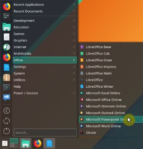Viewport: 143px width, 149px height.
Task: Expand the Multimedia category
Action: (45, 53)
